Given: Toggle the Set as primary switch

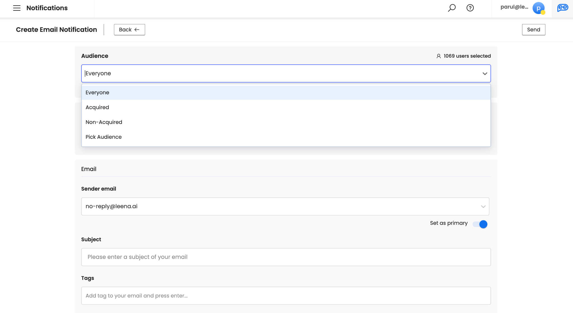Looking at the screenshot, I should [480, 224].
